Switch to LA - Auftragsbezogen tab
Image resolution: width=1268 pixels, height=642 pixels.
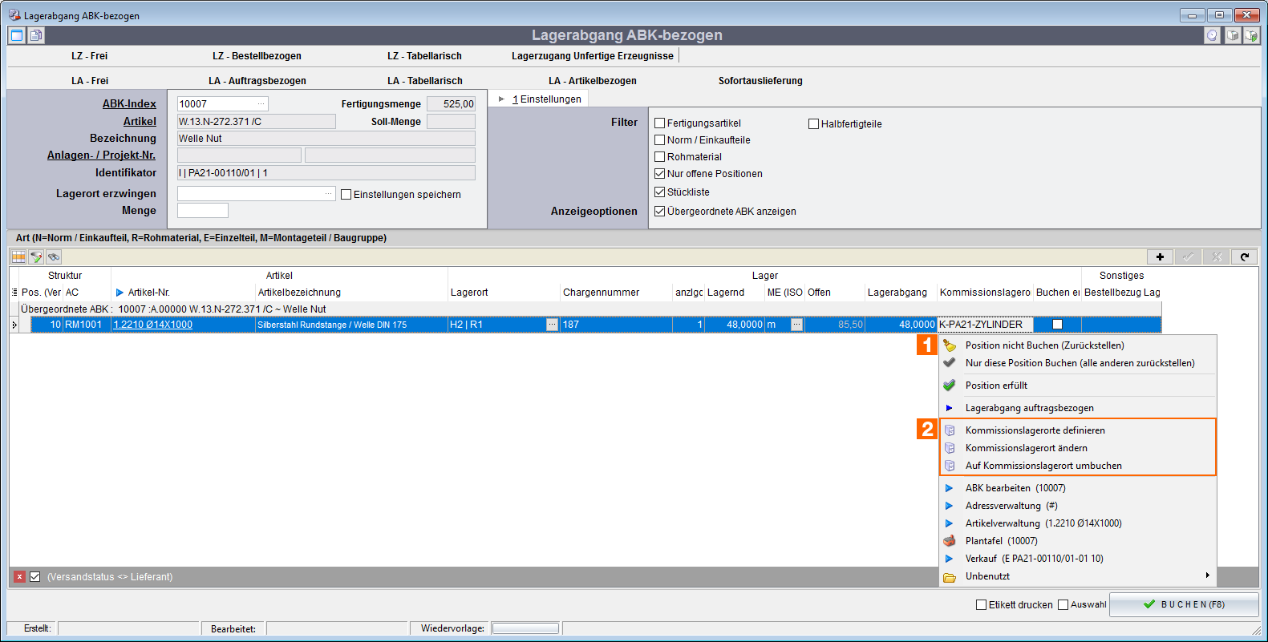click(257, 81)
